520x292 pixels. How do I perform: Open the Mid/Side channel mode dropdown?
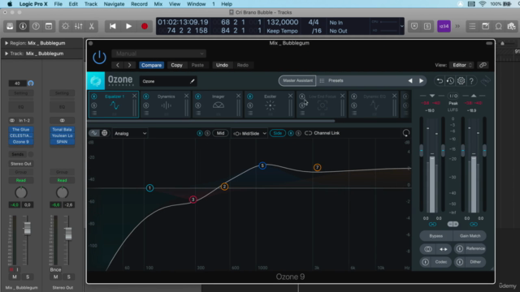point(249,133)
